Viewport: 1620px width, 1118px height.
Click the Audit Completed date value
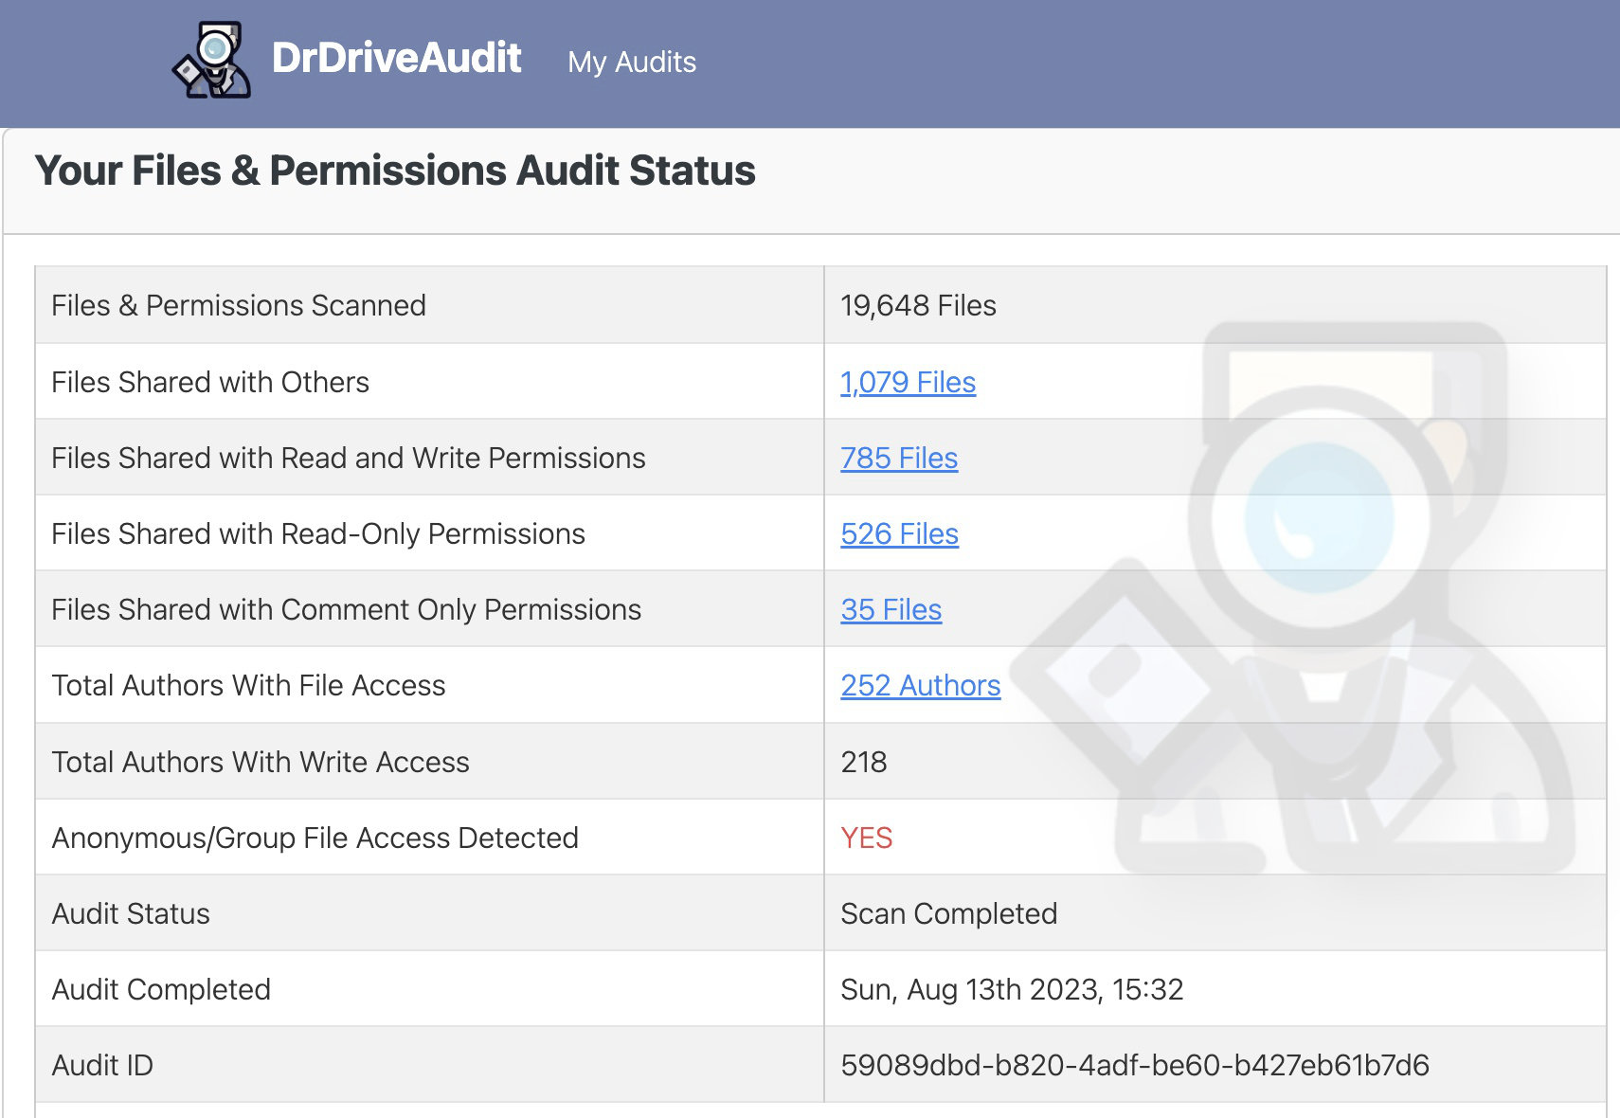coord(1011,989)
